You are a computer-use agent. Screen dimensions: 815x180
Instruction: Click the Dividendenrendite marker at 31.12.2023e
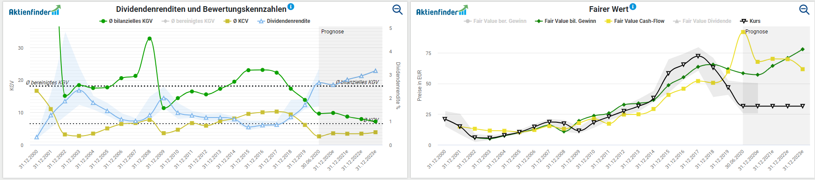pyautogui.click(x=376, y=71)
